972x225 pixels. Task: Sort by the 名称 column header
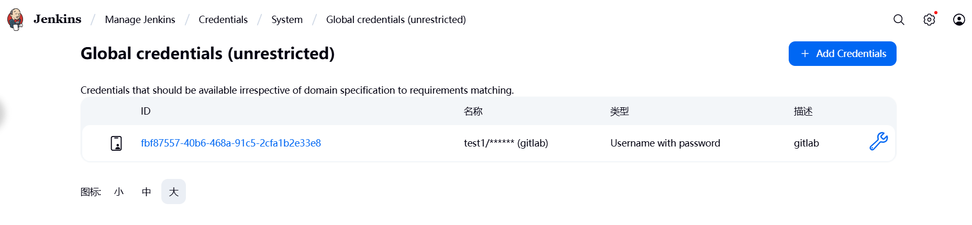[x=473, y=111]
